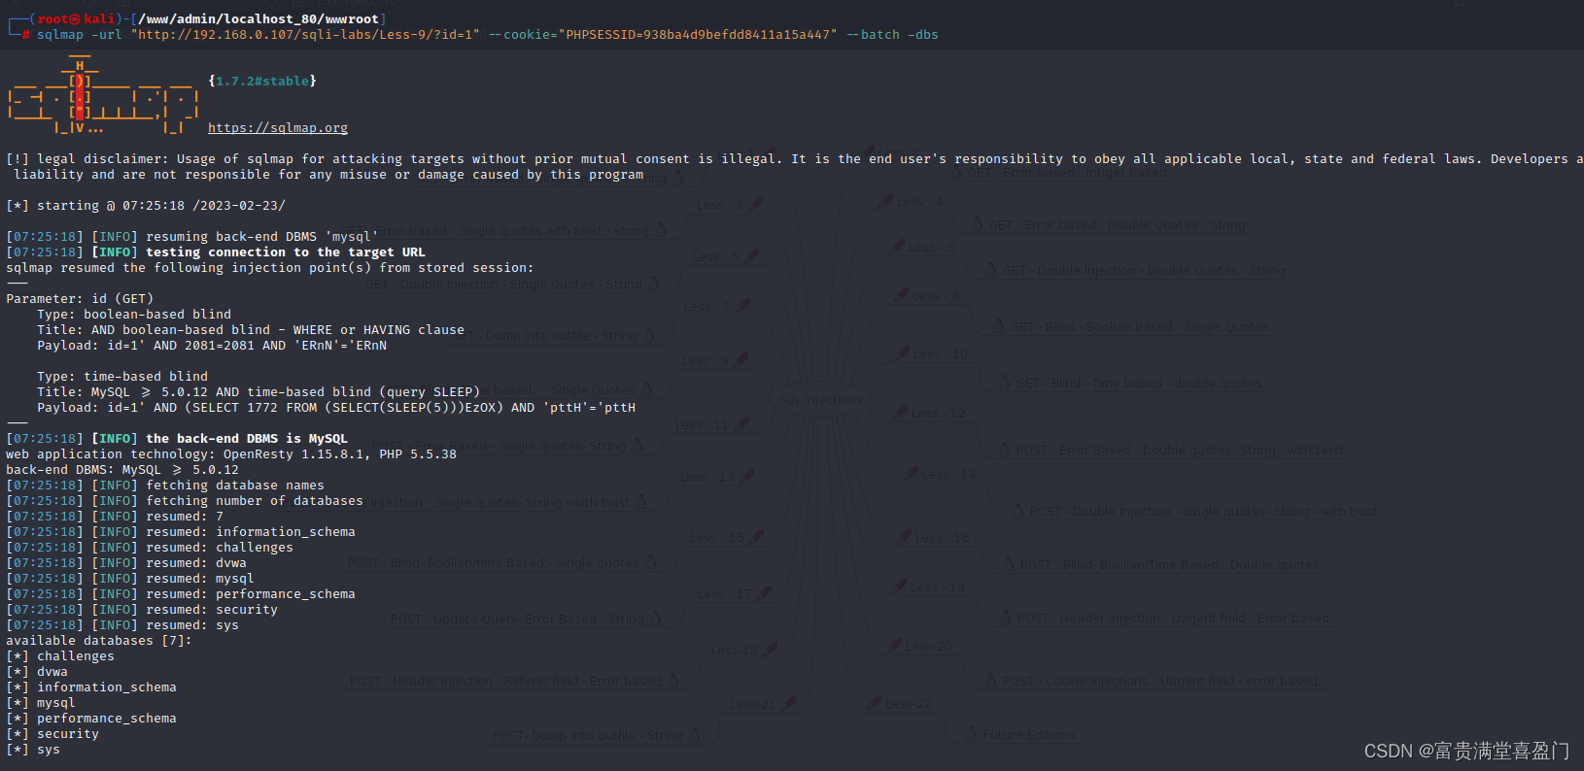Click the 'resumed: mysql' log line
The width and height of the screenshot is (1584, 771).
130,579
